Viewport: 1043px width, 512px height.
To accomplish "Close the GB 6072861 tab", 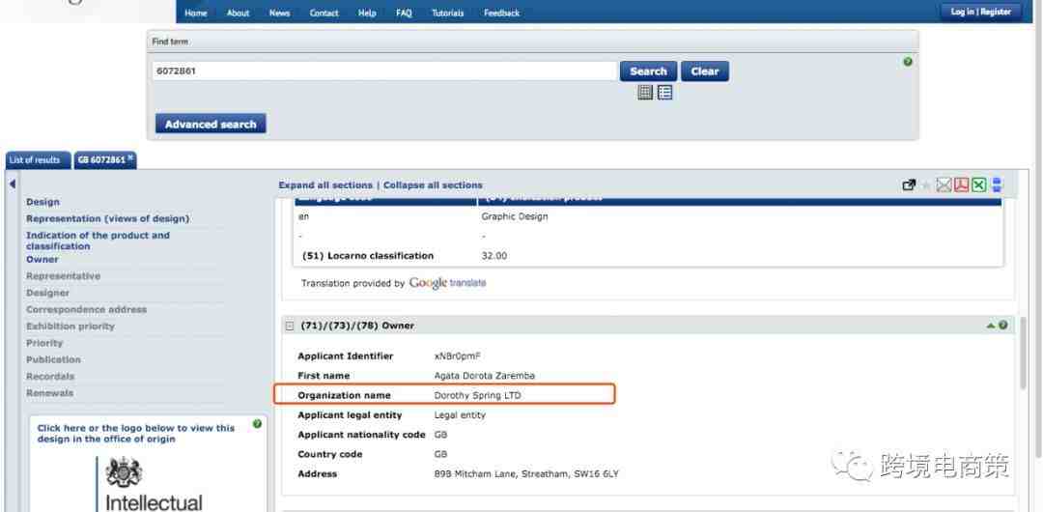I will (130, 157).
